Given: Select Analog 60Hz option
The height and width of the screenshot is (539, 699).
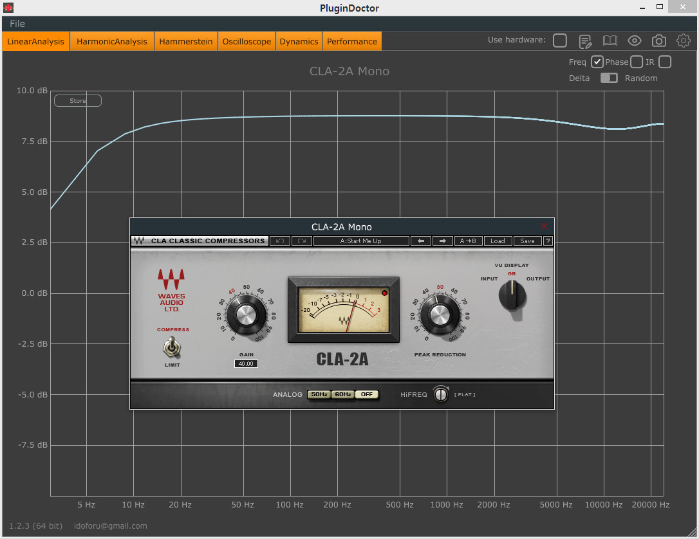Looking at the screenshot, I should [343, 394].
